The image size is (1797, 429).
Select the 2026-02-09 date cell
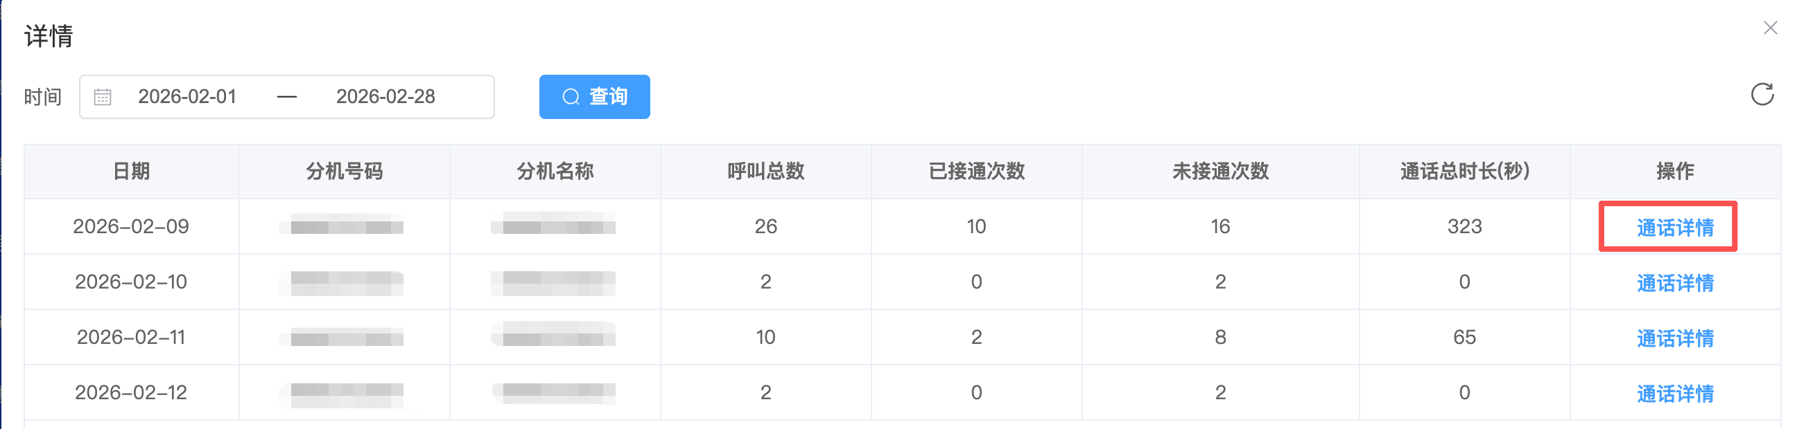131,226
